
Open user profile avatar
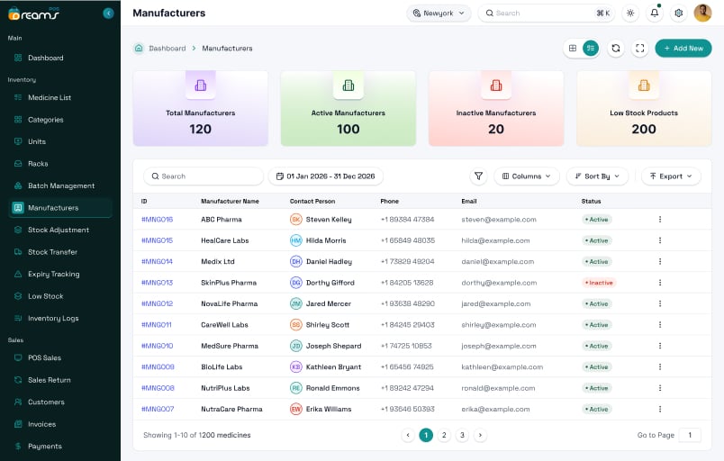tap(702, 13)
